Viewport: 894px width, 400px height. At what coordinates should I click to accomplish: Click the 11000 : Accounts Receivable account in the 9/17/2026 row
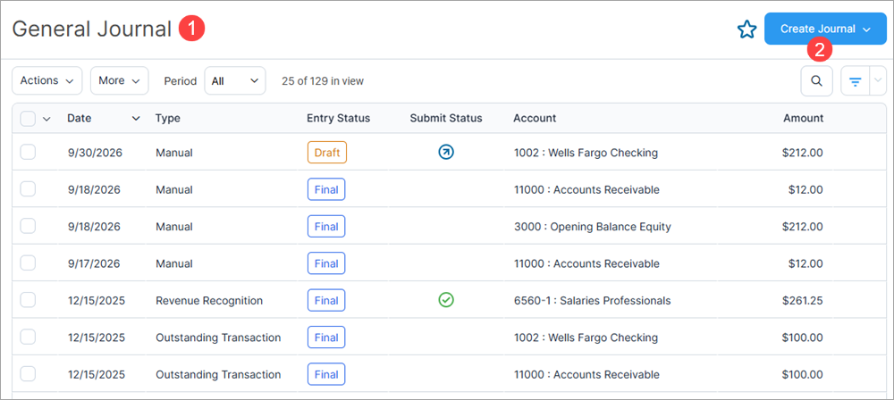click(586, 263)
